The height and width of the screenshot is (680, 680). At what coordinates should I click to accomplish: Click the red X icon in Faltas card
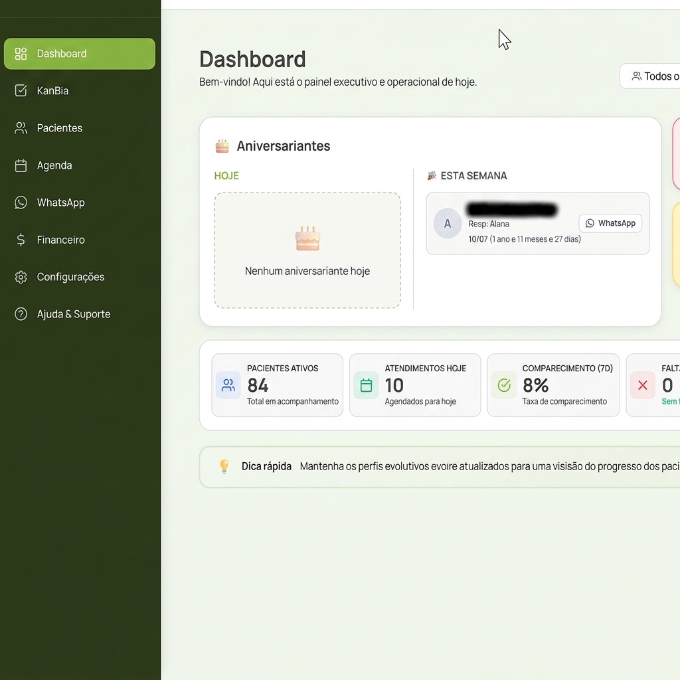coord(643,385)
